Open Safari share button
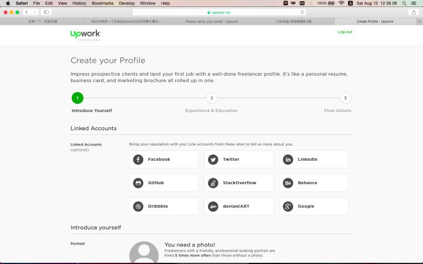Image resolution: width=423 pixels, height=264 pixels. click(413, 12)
